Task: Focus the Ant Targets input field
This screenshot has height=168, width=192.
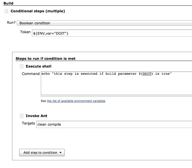Action: [x=114, y=124]
